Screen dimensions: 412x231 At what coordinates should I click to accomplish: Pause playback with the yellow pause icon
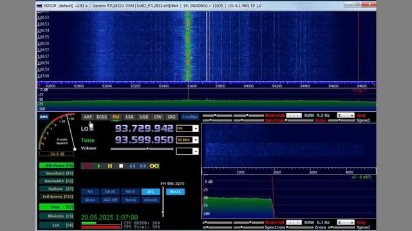[x=110, y=166]
